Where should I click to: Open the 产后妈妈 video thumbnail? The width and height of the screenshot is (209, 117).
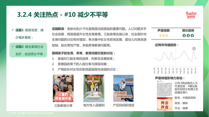[123, 88]
